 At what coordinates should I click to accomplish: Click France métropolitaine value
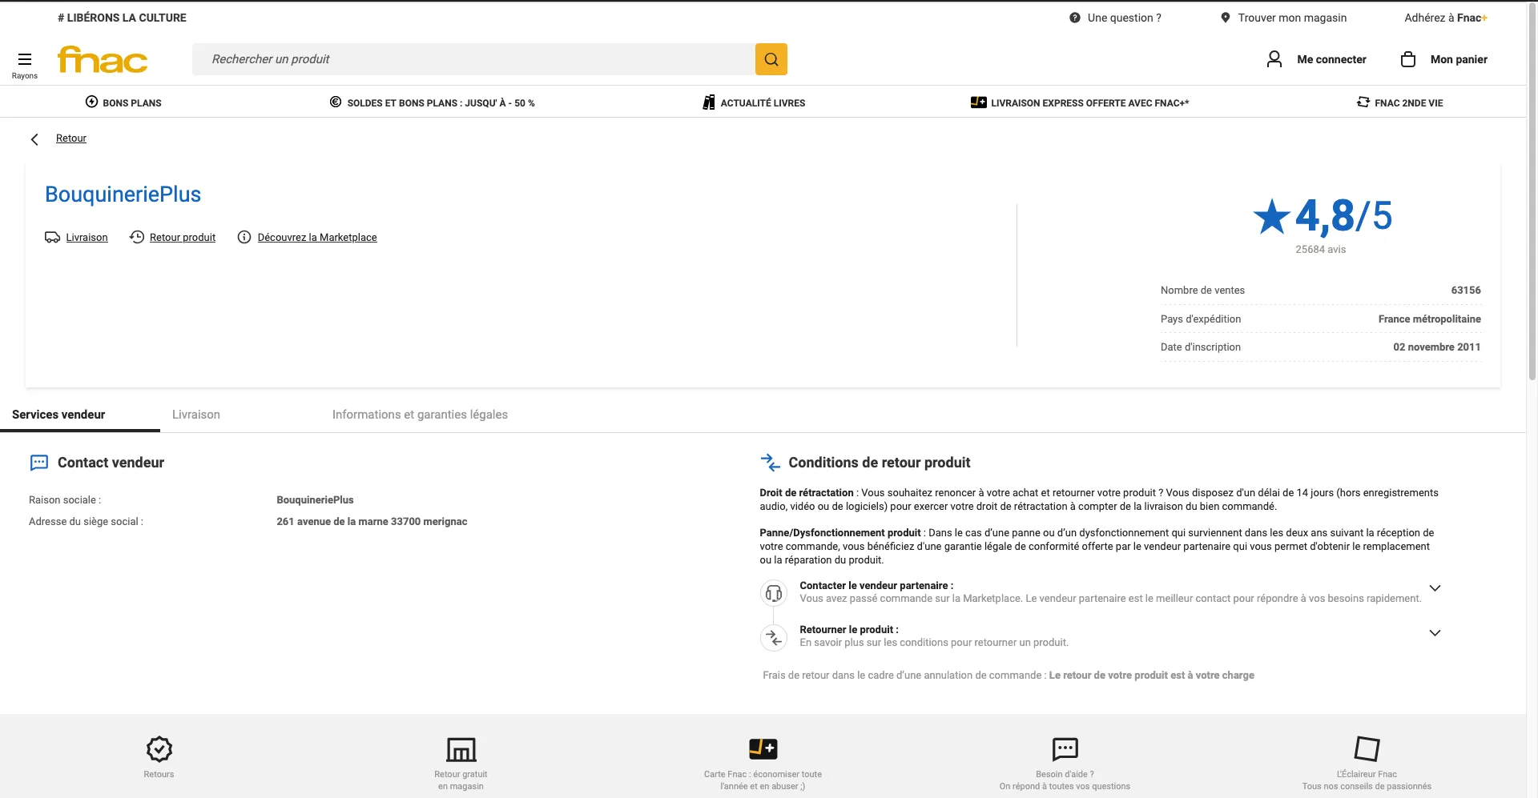pos(1430,319)
